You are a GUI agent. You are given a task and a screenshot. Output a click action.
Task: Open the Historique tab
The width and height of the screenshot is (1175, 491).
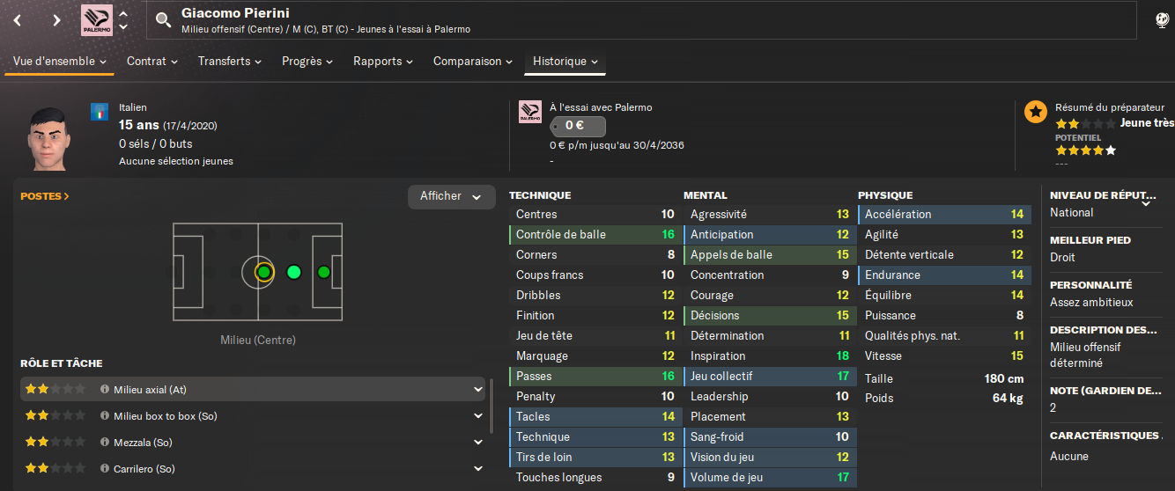coord(565,62)
